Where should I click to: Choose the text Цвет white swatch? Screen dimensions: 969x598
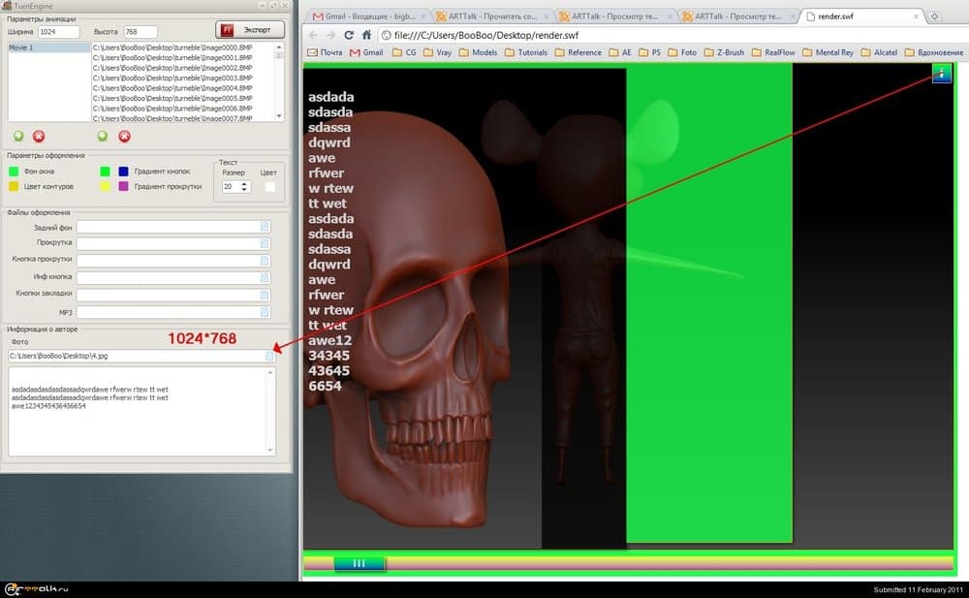pyautogui.click(x=270, y=186)
